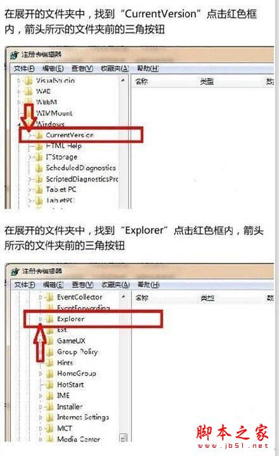Click the ScheduledDiagnostics folder icon
This screenshot has height=456, width=279.
pos(39,168)
